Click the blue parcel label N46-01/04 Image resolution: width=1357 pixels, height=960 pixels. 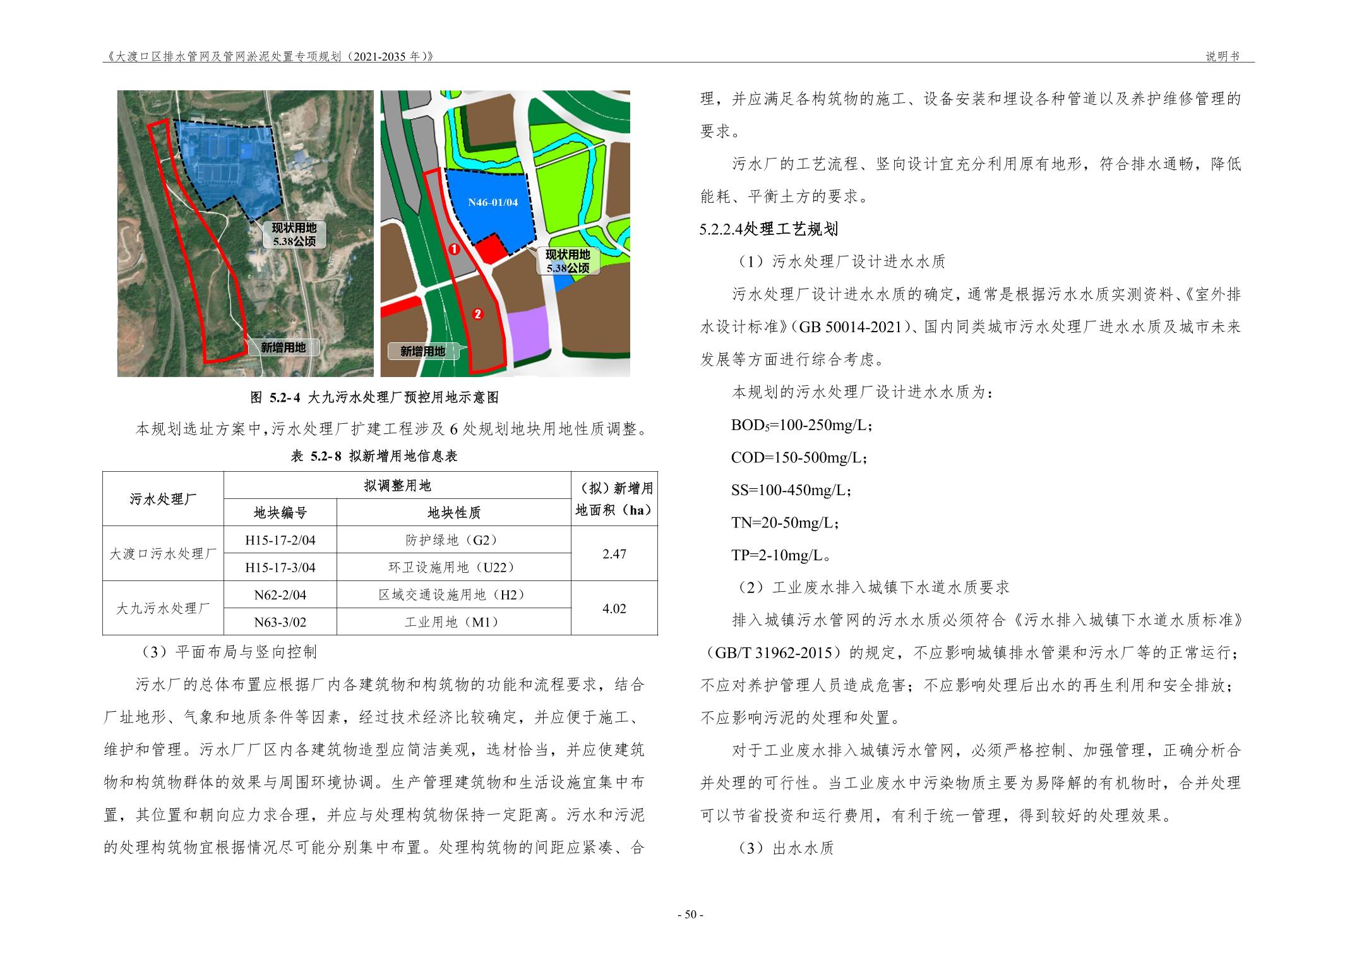pyautogui.click(x=493, y=203)
